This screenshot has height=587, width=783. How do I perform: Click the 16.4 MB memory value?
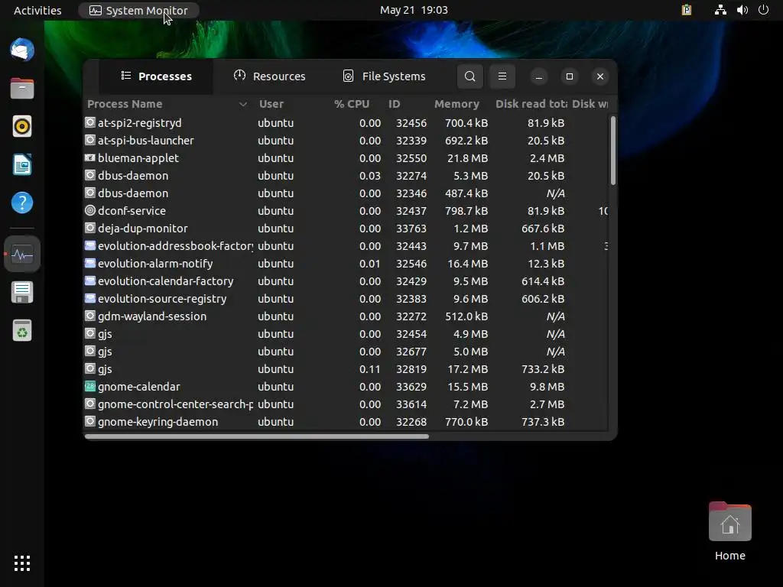click(467, 264)
